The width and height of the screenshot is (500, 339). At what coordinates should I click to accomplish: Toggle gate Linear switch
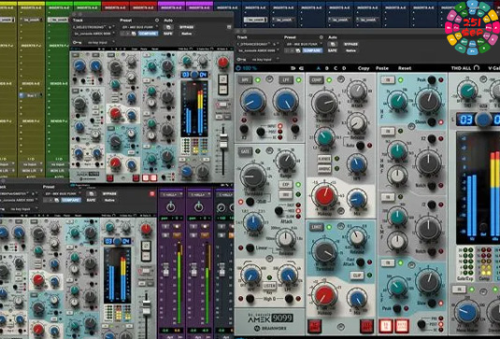[x=250, y=247]
